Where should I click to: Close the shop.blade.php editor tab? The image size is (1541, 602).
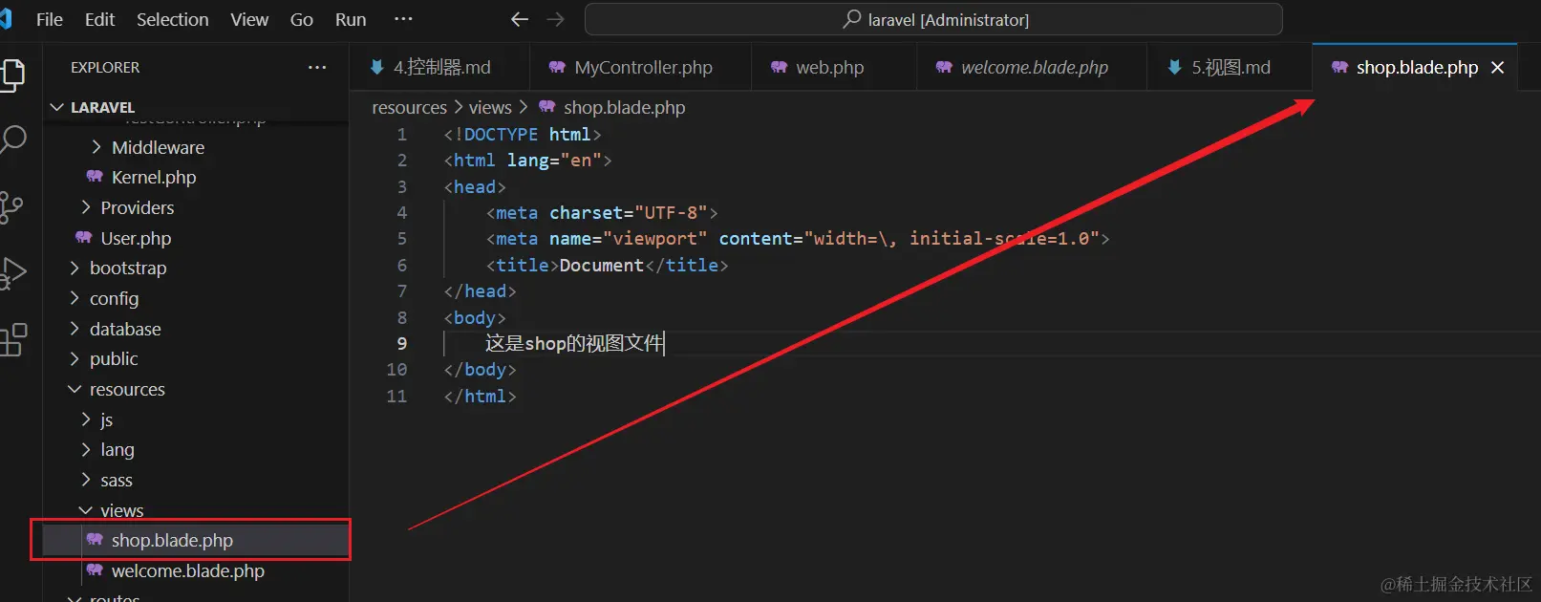coord(1497,67)
